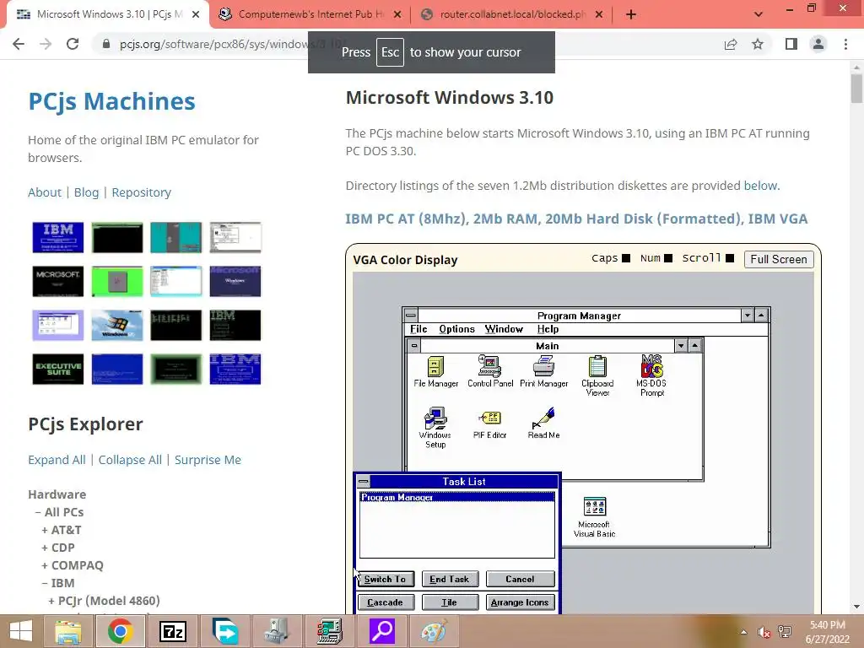Reload the page

point(73,44)
